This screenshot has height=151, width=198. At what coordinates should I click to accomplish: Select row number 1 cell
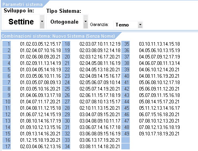pos(7,44)
